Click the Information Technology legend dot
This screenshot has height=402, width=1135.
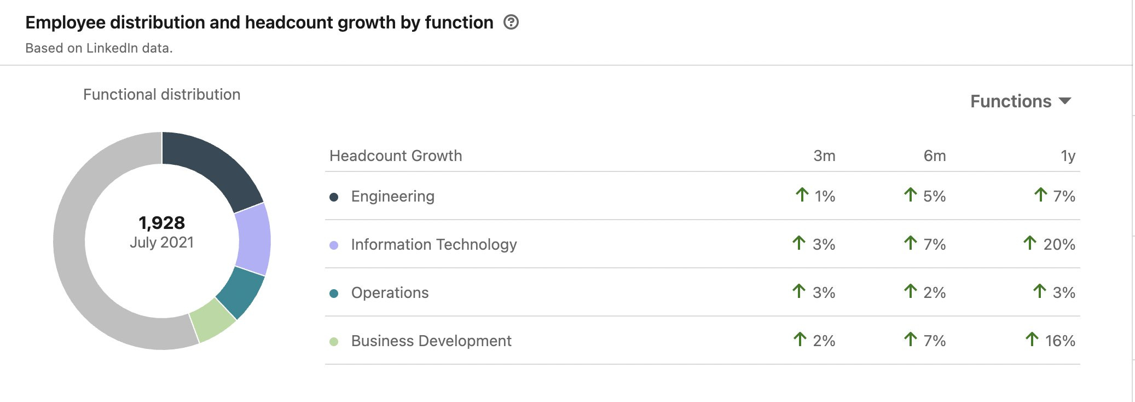pos(334,245)
